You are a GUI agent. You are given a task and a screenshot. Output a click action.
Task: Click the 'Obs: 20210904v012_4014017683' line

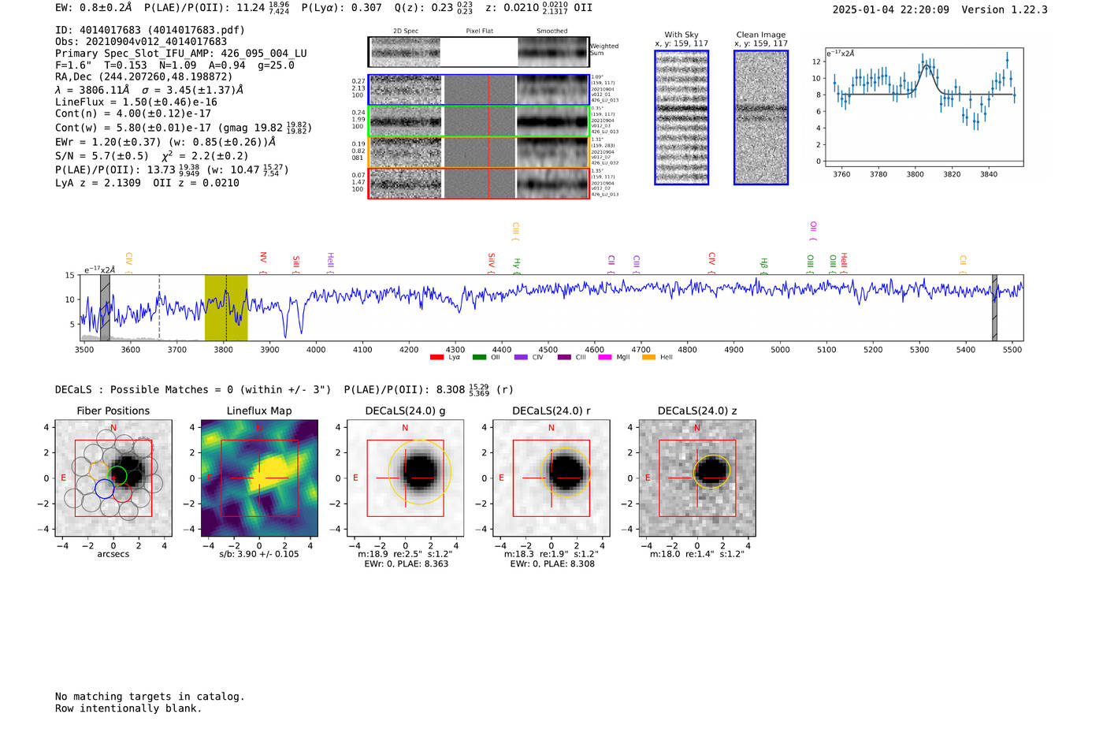(x=141, y=42)
